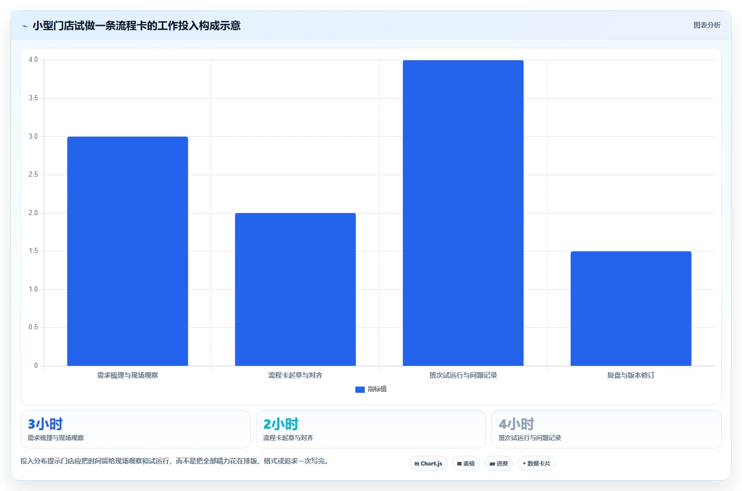
Task: Click the summary sentence starting with 投入分布提示
Action: [174, 461]
